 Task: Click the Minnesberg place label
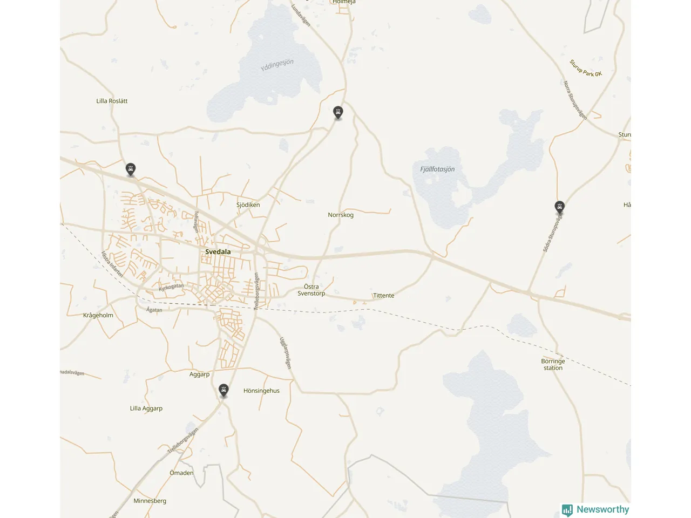point(150,501)
